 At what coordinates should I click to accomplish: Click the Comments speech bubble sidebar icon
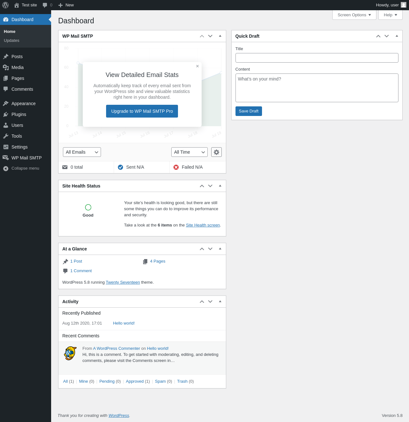(x=6, y=89)
